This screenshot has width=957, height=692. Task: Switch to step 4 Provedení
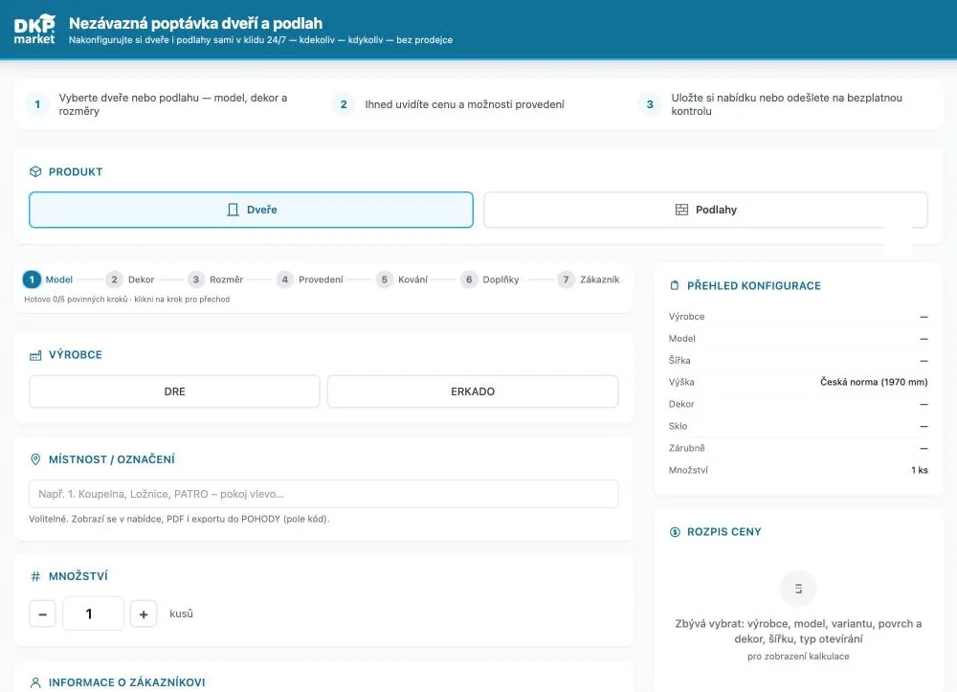pyautogui.click(x=310, y=279)
